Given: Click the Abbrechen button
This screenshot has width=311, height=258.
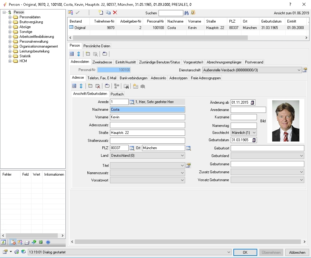Looking at the screenshot, I should [x=297, y=253].
